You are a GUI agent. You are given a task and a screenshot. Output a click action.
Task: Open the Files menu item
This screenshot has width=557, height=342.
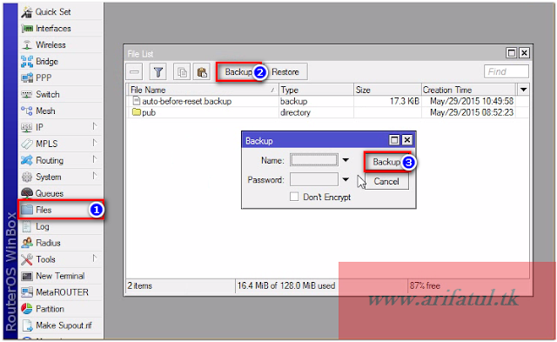(60, 210)
